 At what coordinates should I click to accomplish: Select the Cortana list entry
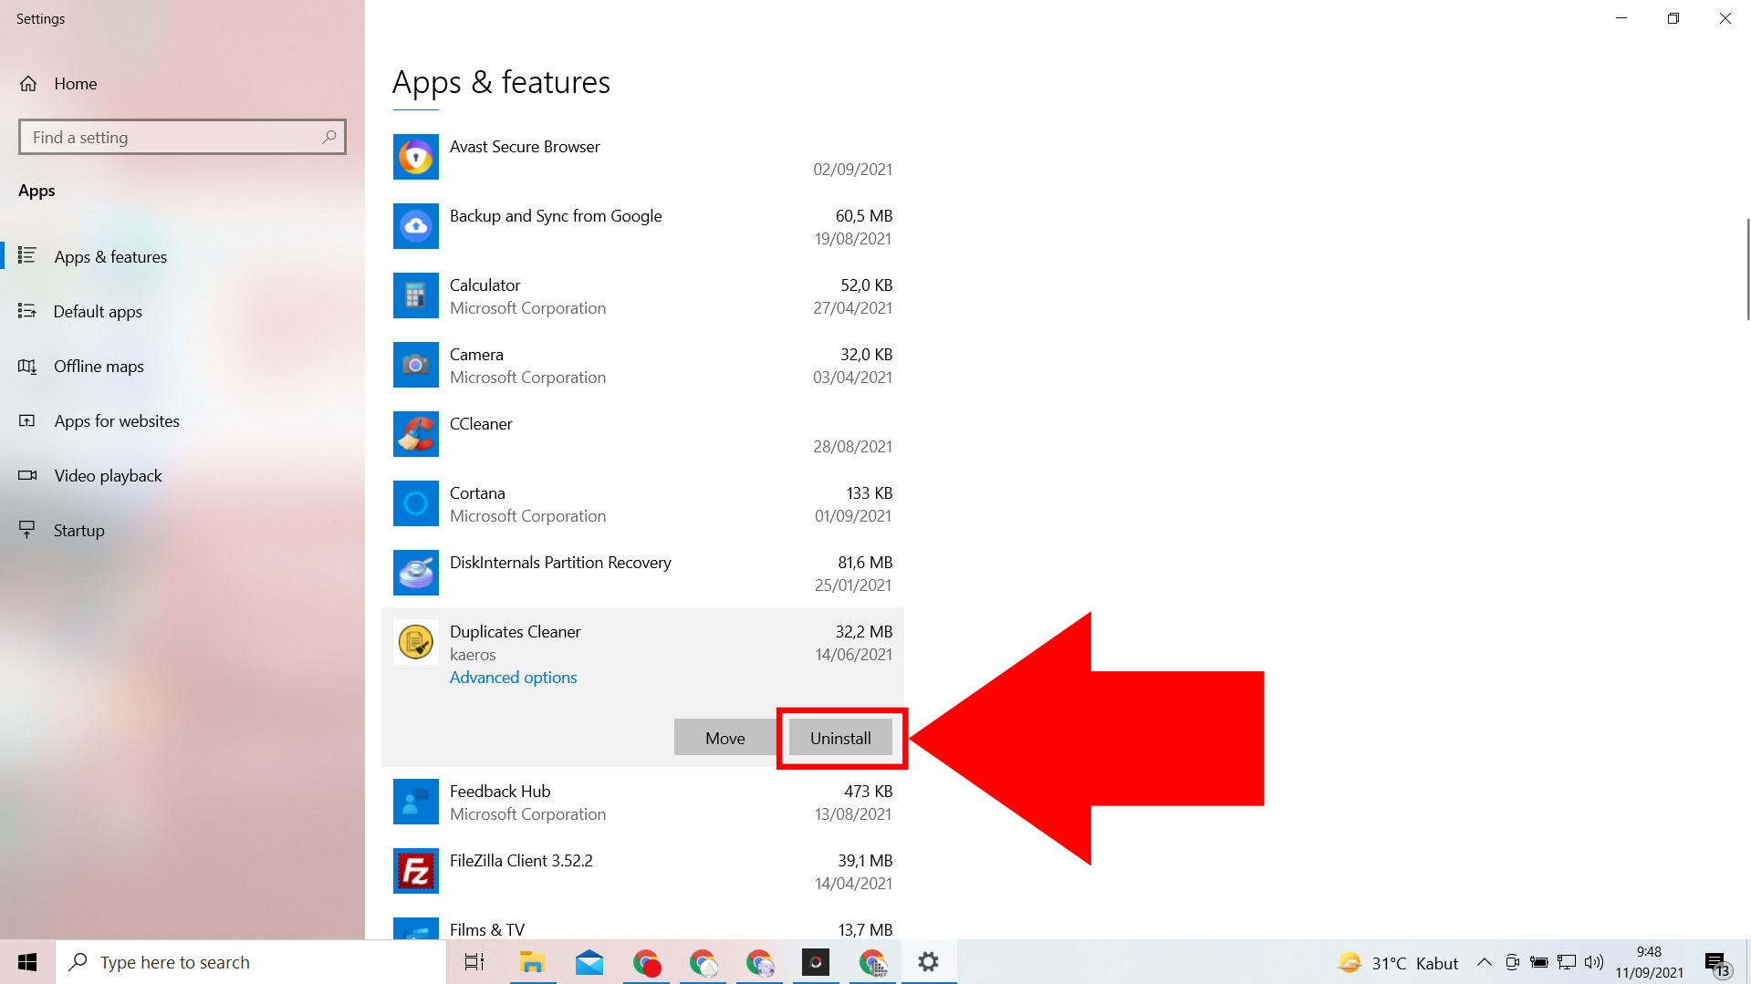643,503
